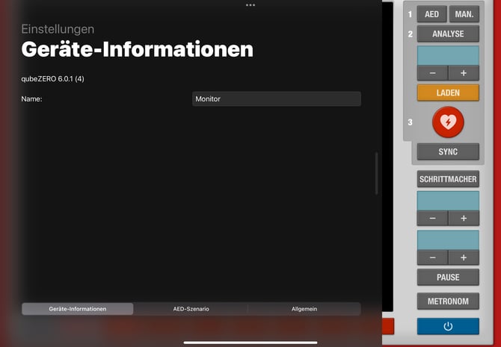Toggle the SYNC button

click(x=448, y=151)
